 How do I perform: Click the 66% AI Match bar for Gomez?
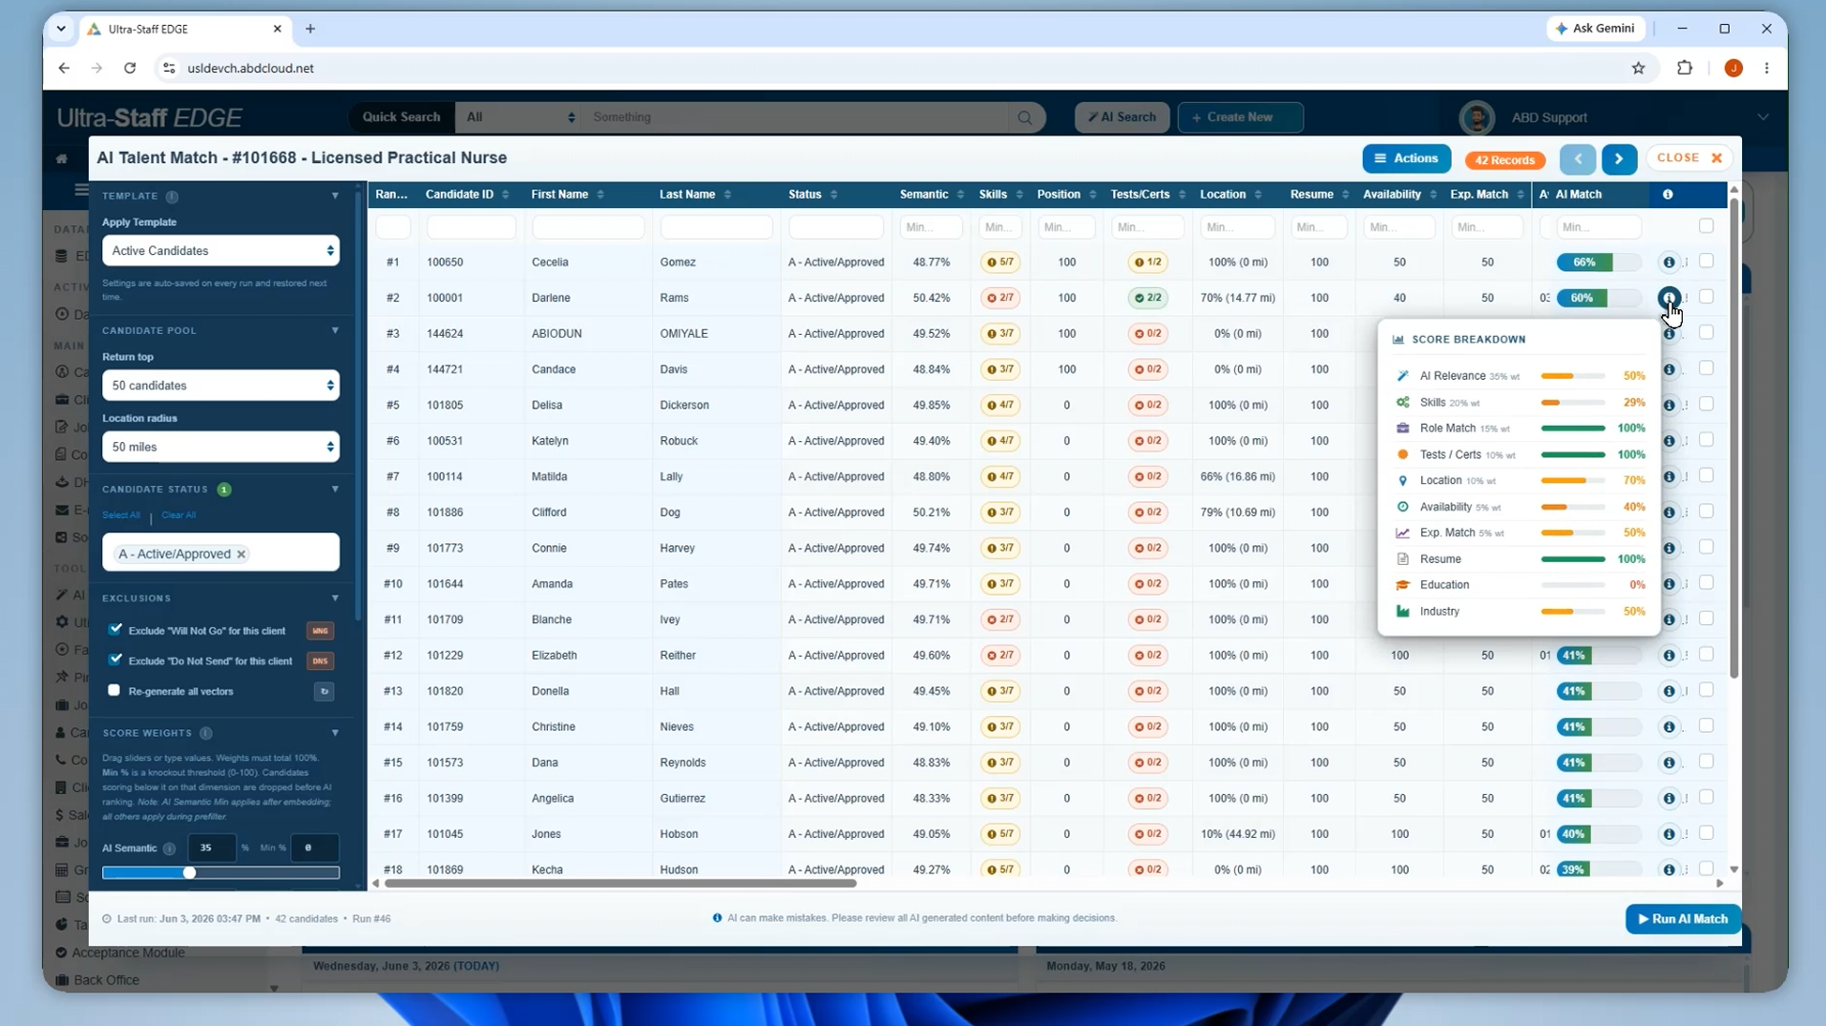point(1598,262)
